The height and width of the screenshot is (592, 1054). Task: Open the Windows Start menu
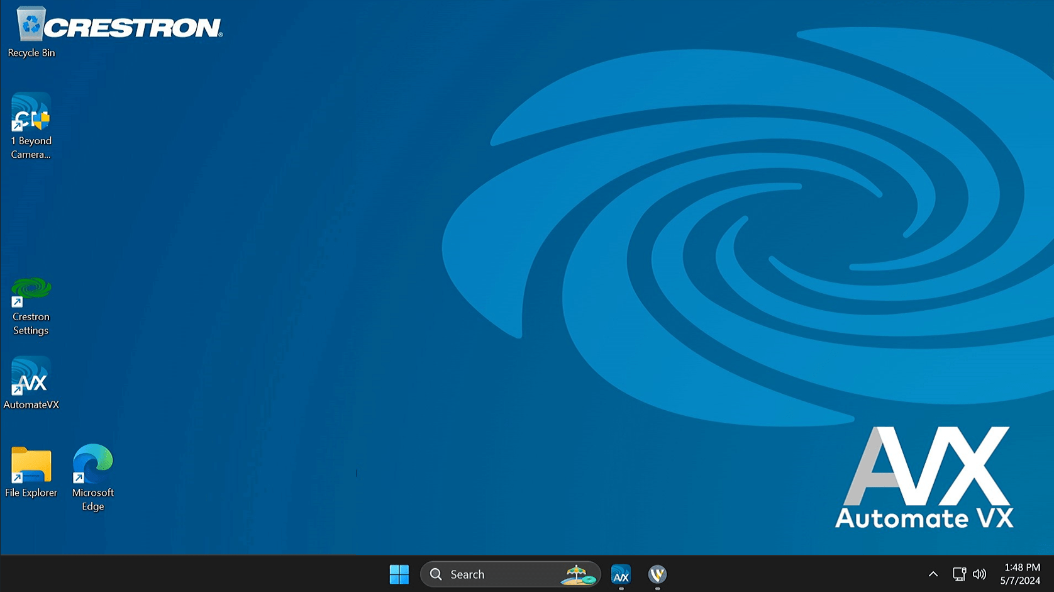pos(399,574)
